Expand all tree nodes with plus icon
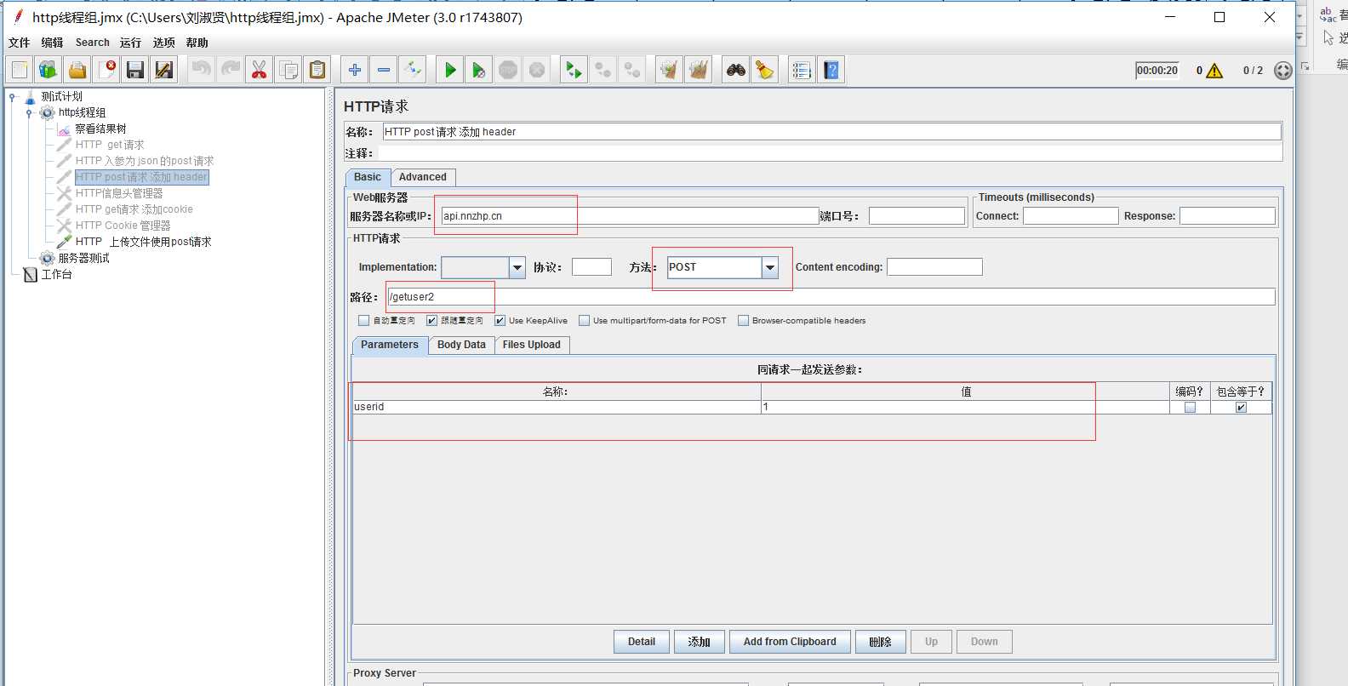 coord(355,70)
